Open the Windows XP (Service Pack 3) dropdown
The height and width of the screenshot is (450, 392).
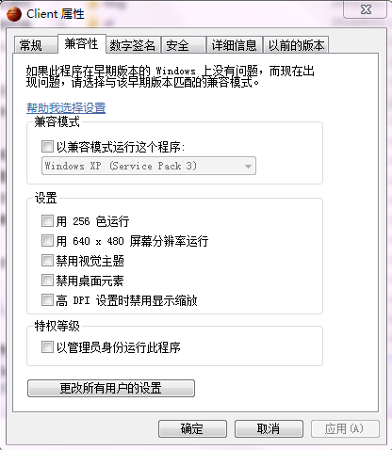coord(149,166)
